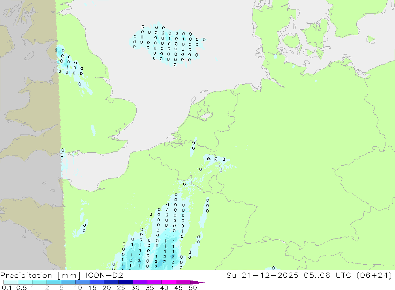Image resolution: width=395 pixels, height=290 pixels.
Task: Pick the 10–15 mm legend color swatch
Action: (x=83, y=282)
